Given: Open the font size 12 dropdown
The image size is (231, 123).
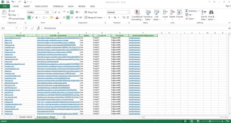Looking at the screenshot, I should coord(52,12).
